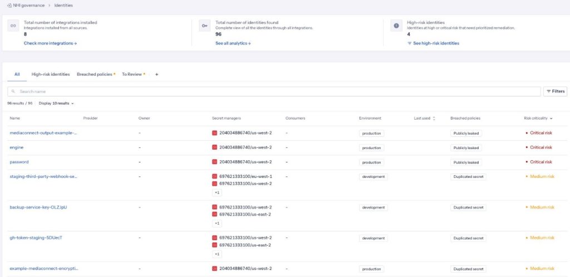The height and width of the screenshot is (277, 570).
Task: Click the secret manager icon in example-mediaconnect-encrypti row
Action: 214,269
